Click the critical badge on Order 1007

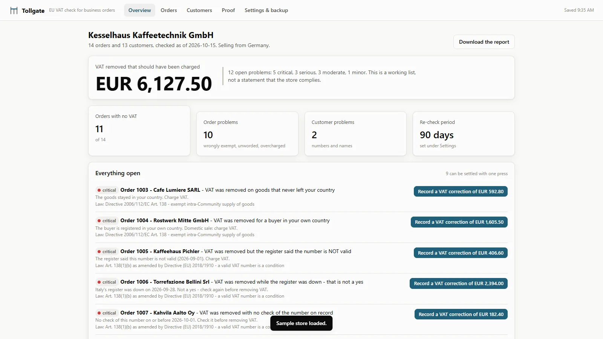coord(107,313)
